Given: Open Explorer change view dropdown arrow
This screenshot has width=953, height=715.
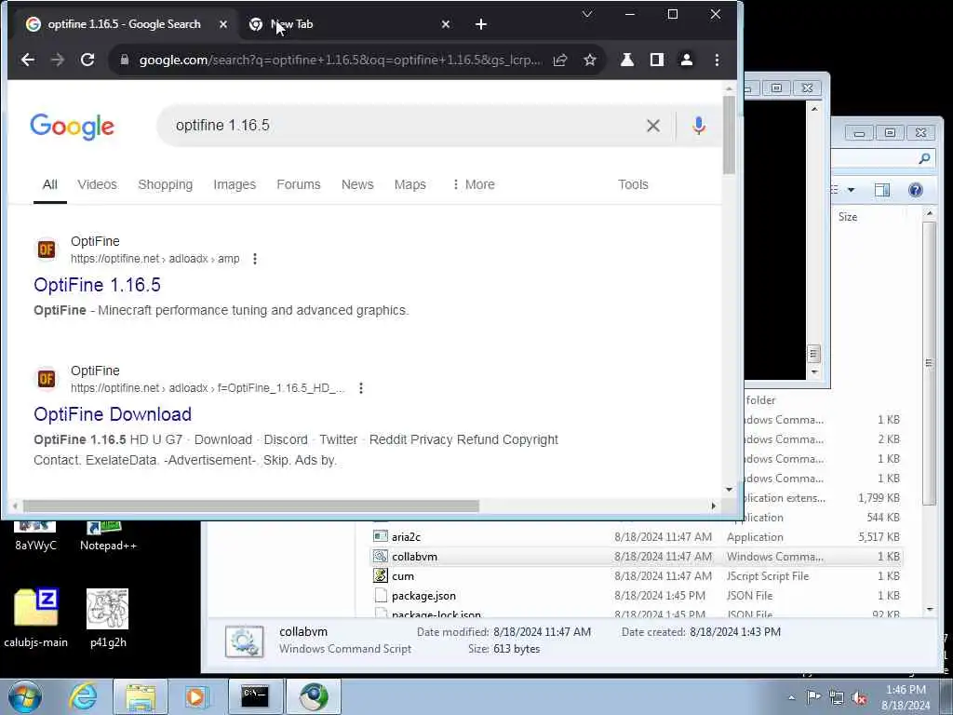Looking at the screenshot, I should coord(851,190).
